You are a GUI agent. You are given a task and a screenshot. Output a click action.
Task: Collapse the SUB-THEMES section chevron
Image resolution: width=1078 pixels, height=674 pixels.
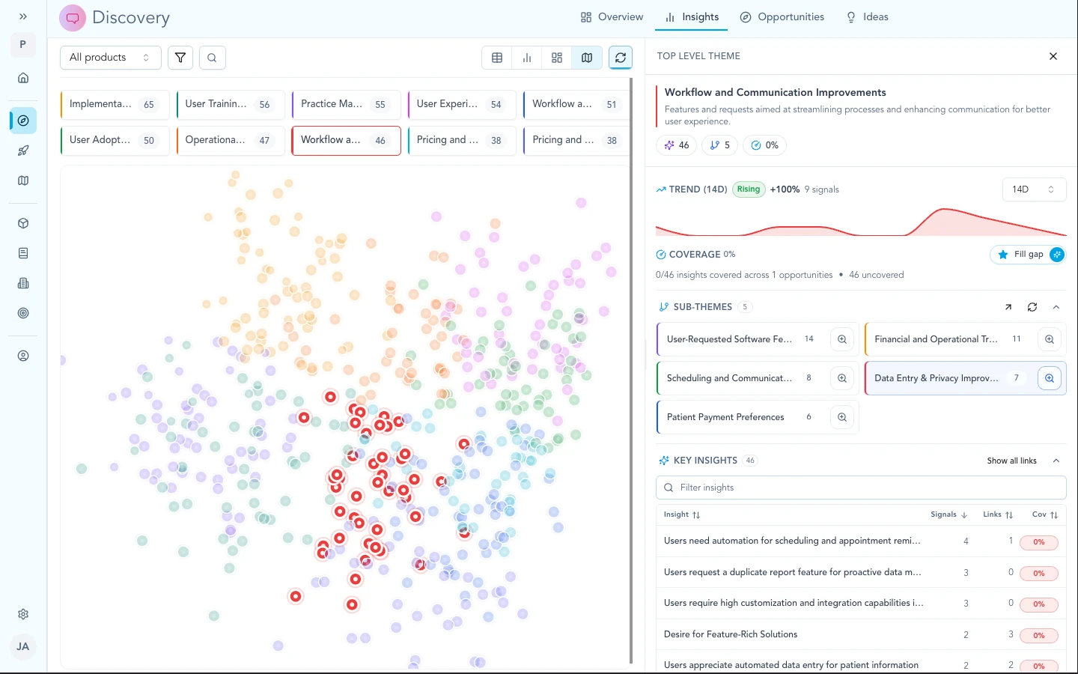tap(1056, 307)
